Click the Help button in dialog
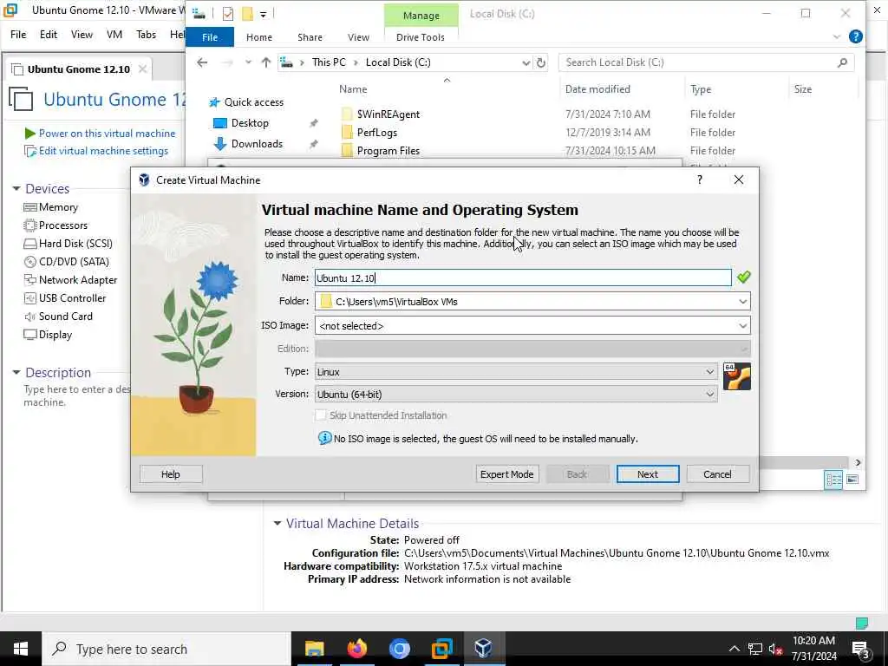This screenshot has width=888, height=666. [171, 474]
